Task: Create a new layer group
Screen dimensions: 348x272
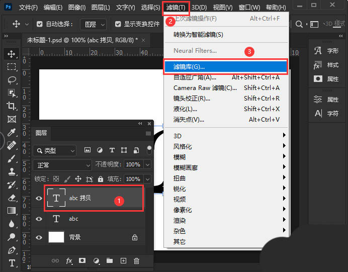Action: (110, 260)
